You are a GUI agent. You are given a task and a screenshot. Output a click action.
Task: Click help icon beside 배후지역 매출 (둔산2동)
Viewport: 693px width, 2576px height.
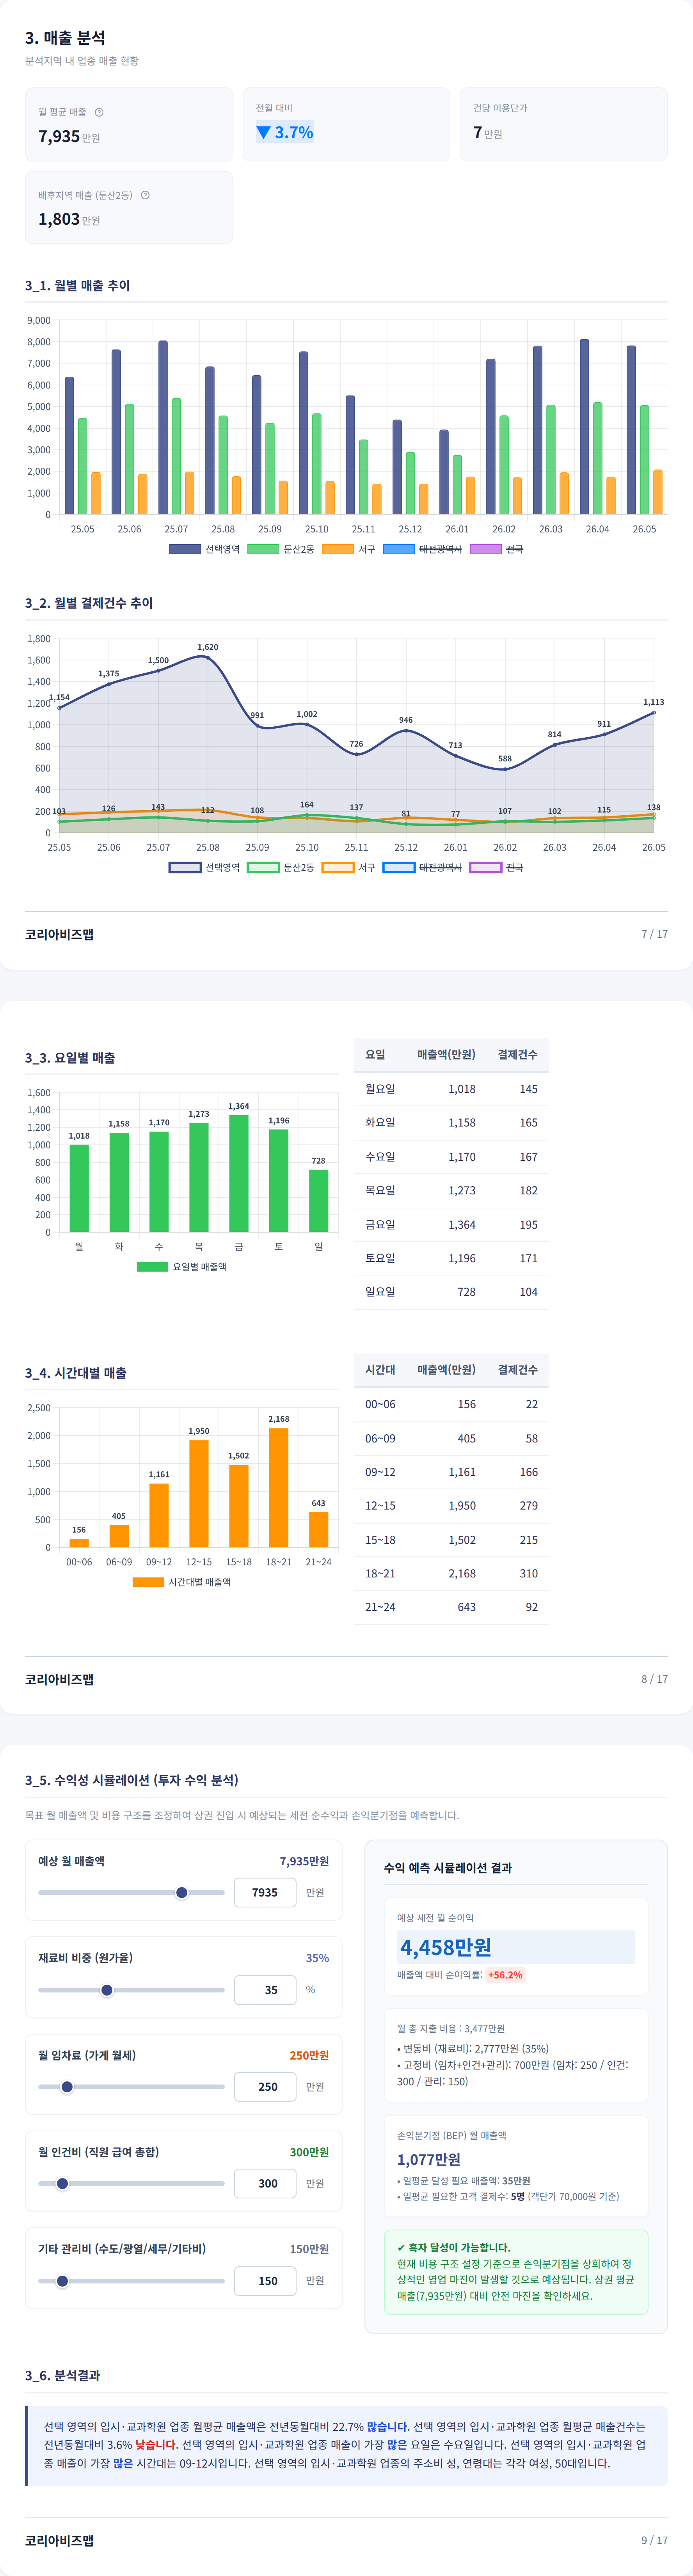click(145, 195)
